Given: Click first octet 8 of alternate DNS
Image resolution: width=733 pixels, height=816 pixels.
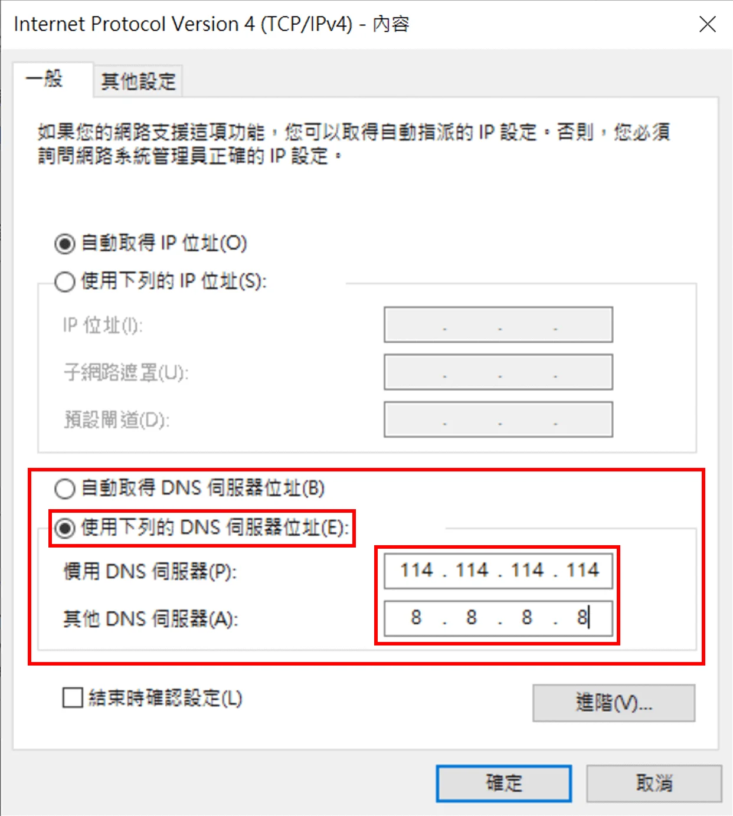Looking at the screenshot, I should tap(416, 618).
